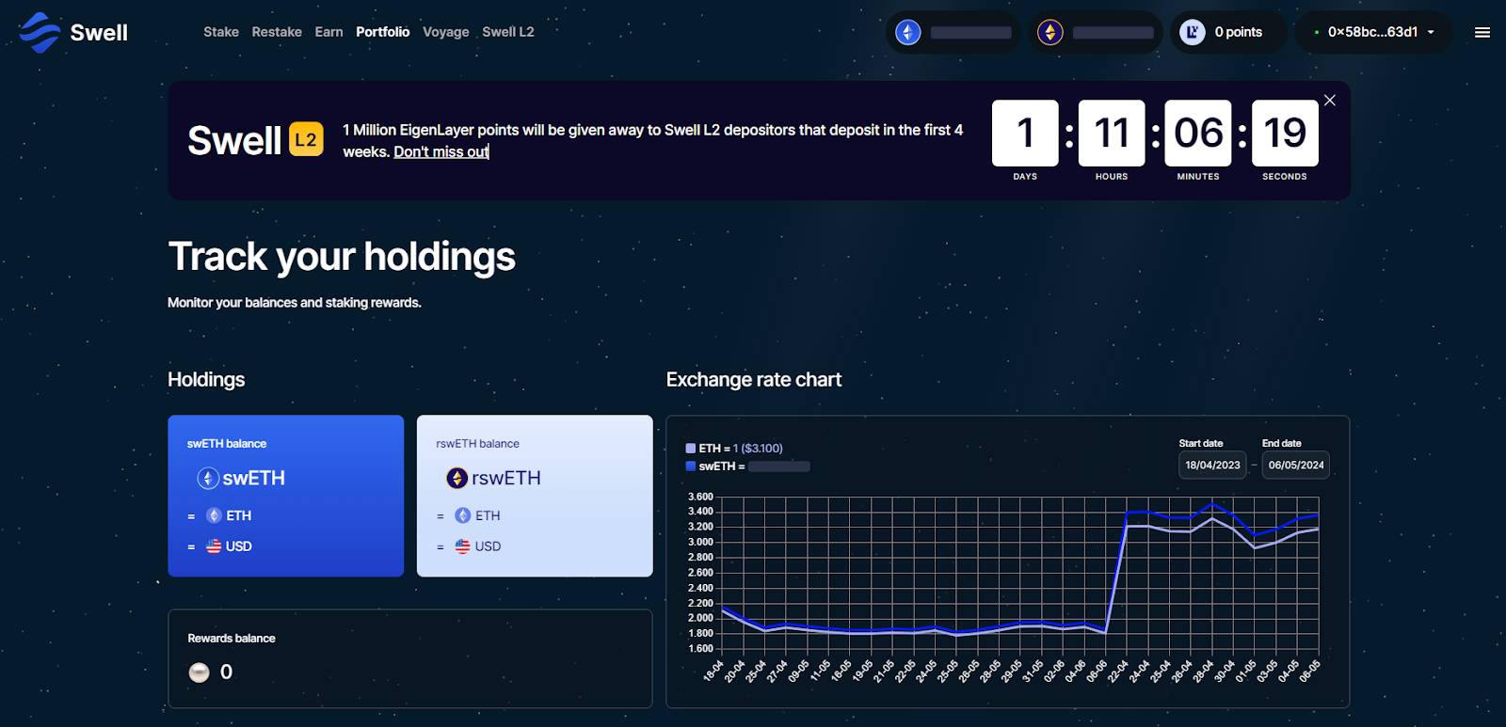Toggle the swETH legend swatch in chart
1506x727 pixels.
click(691, 466)
